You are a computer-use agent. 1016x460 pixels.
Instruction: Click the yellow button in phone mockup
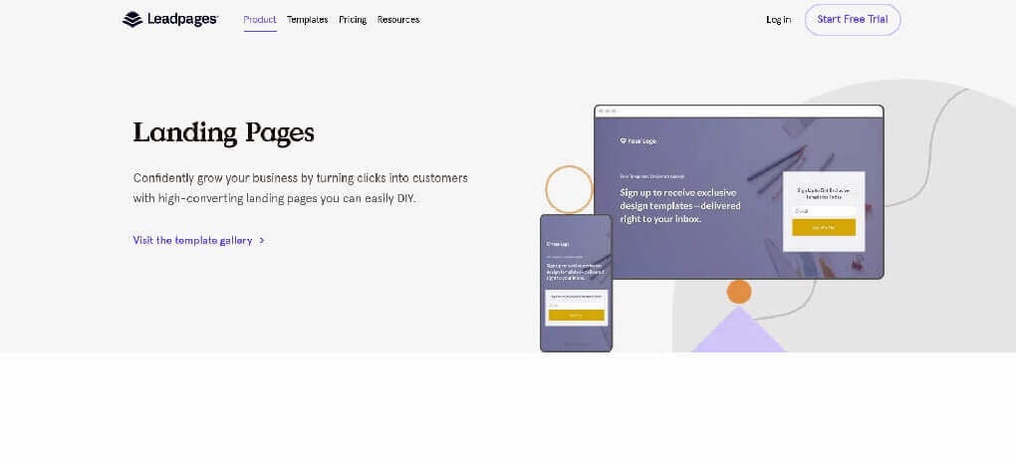click(x=576, y=316)
